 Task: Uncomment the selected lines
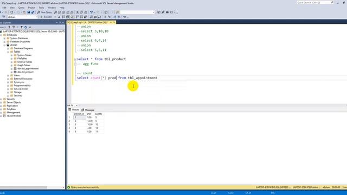coord(109,17)
